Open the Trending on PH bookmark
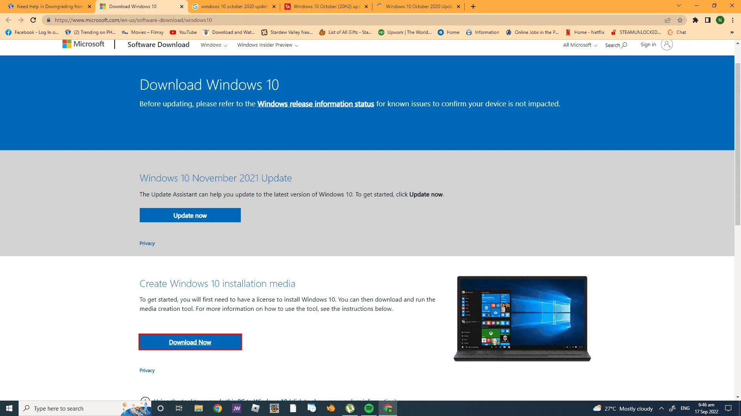Screen dimensions: 741x416 pyautogui.click(x=90, y=32)
